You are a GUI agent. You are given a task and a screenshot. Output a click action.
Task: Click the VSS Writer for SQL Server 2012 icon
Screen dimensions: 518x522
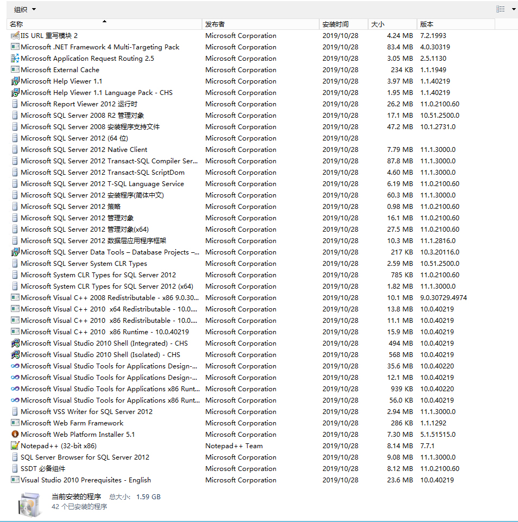pyautogui.click(x=15, y=411)
